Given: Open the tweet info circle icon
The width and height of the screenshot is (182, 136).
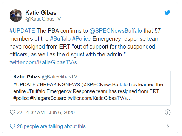Looking at the screenshot, I should tap(167, 113).
